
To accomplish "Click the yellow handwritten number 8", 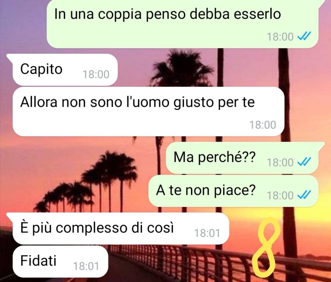I will coord(267,247).
